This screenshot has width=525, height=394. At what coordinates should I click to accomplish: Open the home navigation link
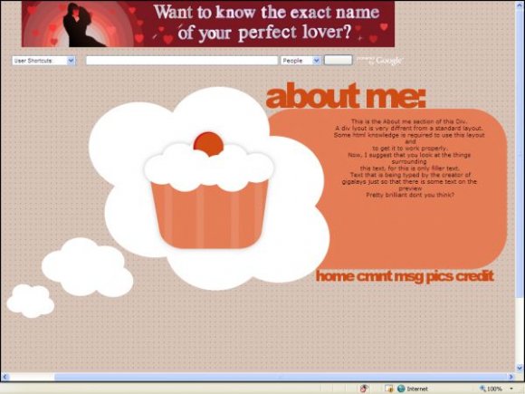[335, 276]
